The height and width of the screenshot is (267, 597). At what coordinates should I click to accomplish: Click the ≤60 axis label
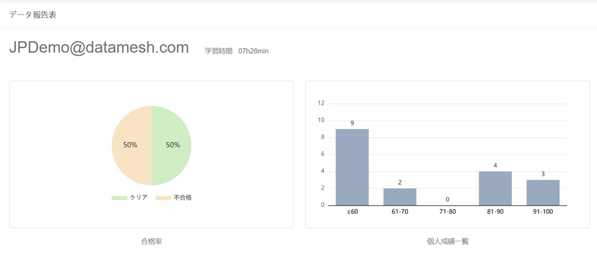pyautogui.click(x=352, y=212)
